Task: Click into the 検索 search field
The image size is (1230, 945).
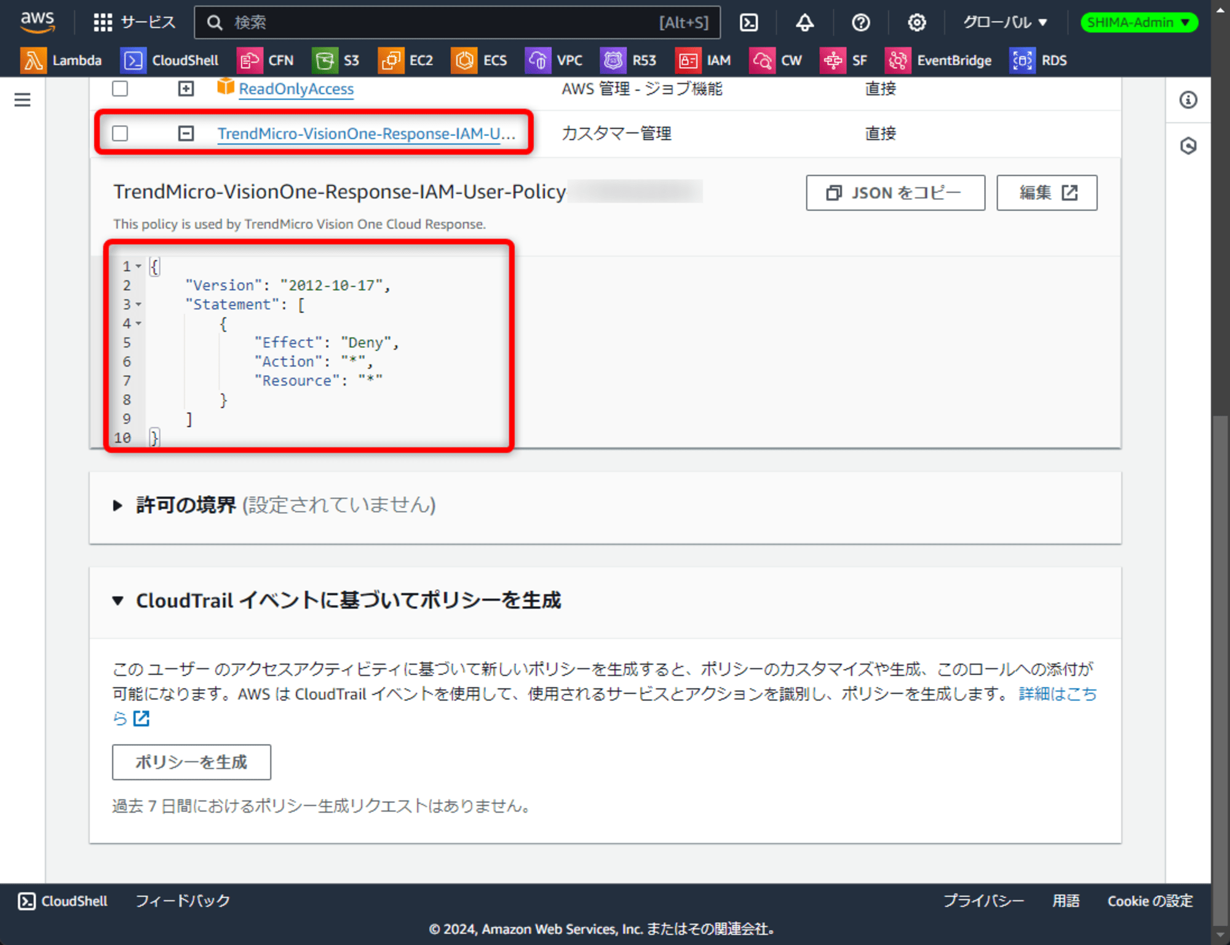Action: [x=458, y=23]
